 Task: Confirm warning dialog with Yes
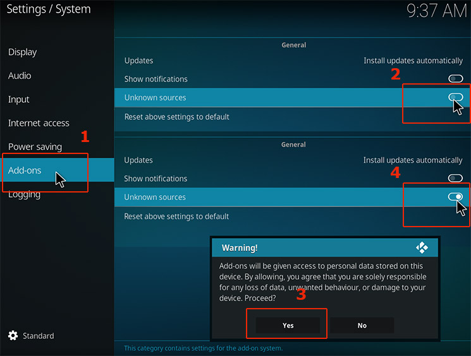pos(288,326)
